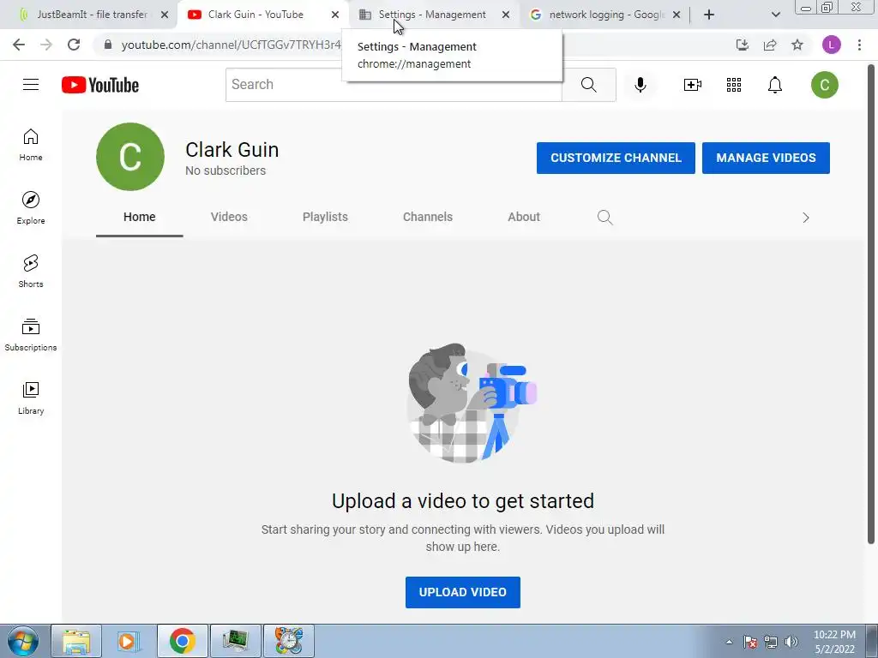878x658 pixels.
Task: Open the channel About tab
Action: 524,217
